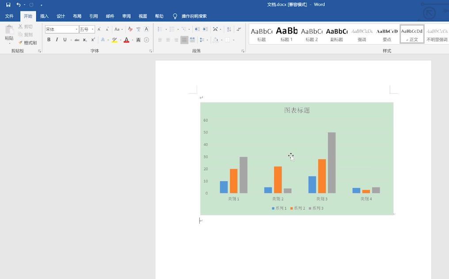Expand the Font (字体) dialog launcher
Image resolution: width=449 pixels, height=279 pixels.
[x=151, y=51]
